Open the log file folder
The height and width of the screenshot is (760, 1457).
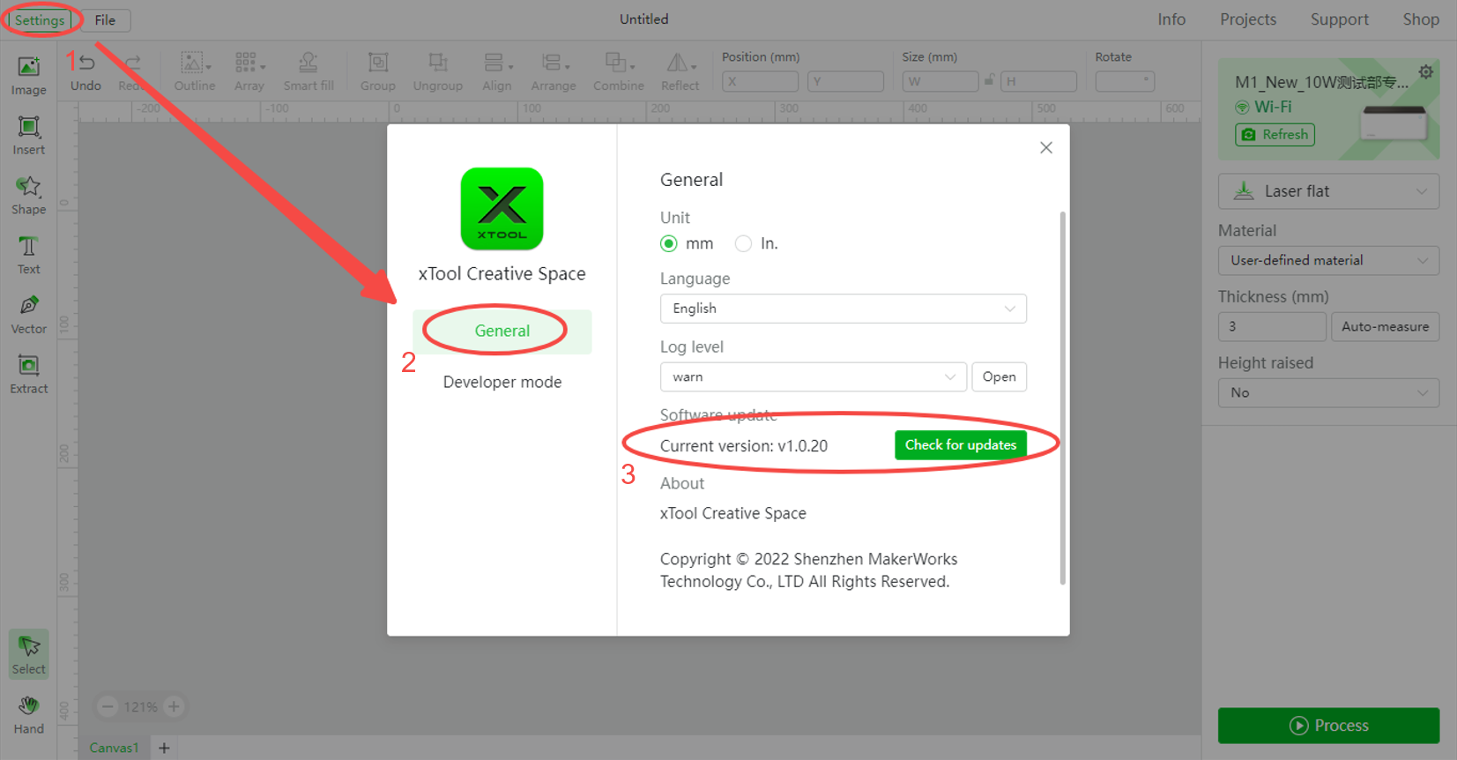pyautogui.click(x=999, y=376)
